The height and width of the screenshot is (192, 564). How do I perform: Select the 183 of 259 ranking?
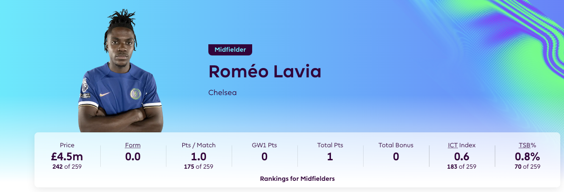coord(461,166)
